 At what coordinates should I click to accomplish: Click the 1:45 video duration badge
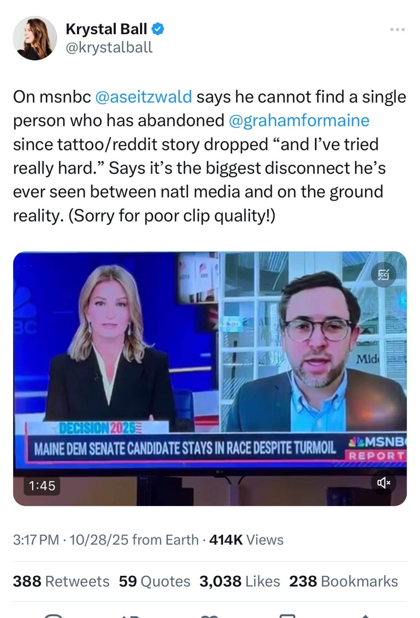point(42,486)
